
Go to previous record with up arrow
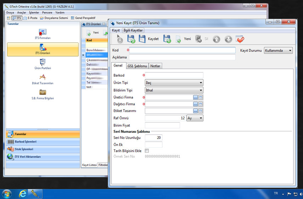(x=217, y=39)
